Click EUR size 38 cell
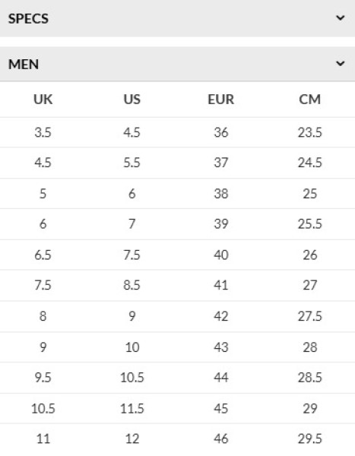The image size is (355, 456). tap(221, 194)
